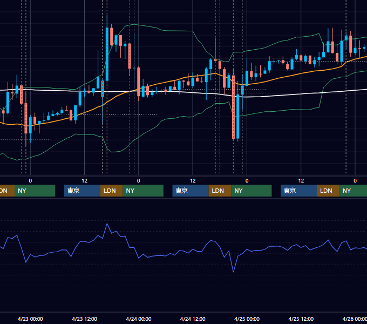Click the hour label 12 on 4/25

pyautogui.click(x=301, y=181)
